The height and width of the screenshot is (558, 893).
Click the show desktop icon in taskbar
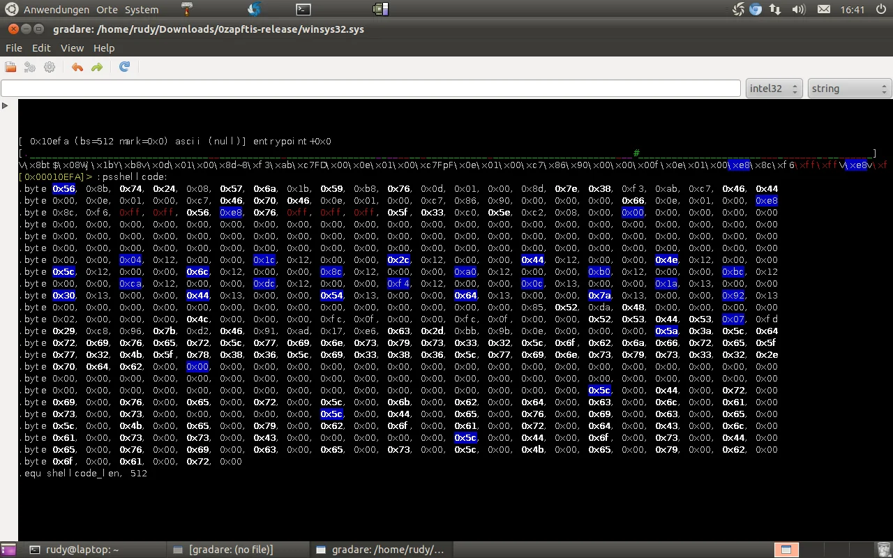tap(8, 550)
